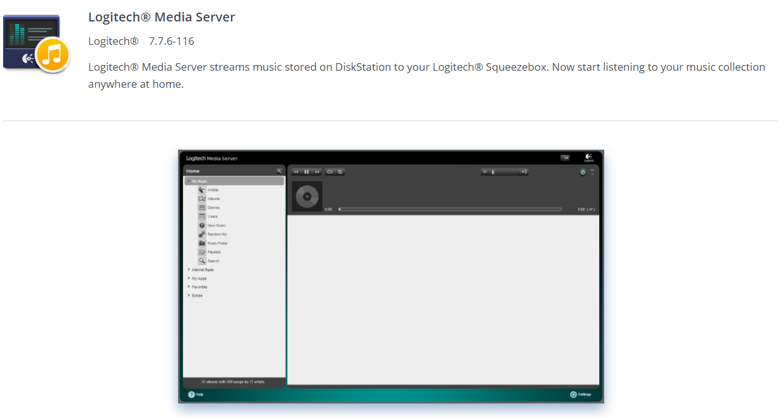The height and width of the screenshot is (418, 781).
Task: Click the '0:00 ( of )' total time label
Action: coord(586,209)
